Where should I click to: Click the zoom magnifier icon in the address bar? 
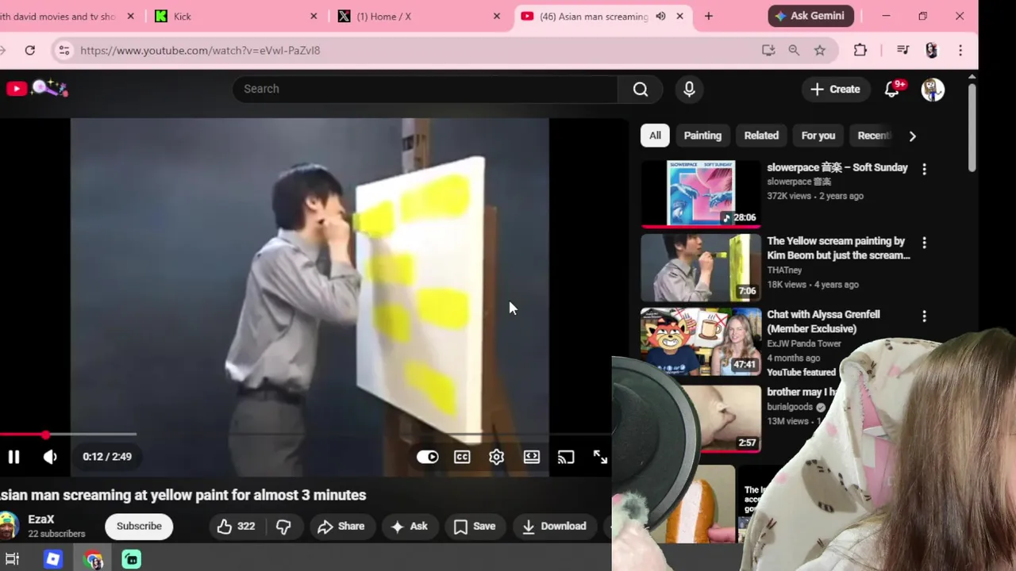tap(794, 50)
